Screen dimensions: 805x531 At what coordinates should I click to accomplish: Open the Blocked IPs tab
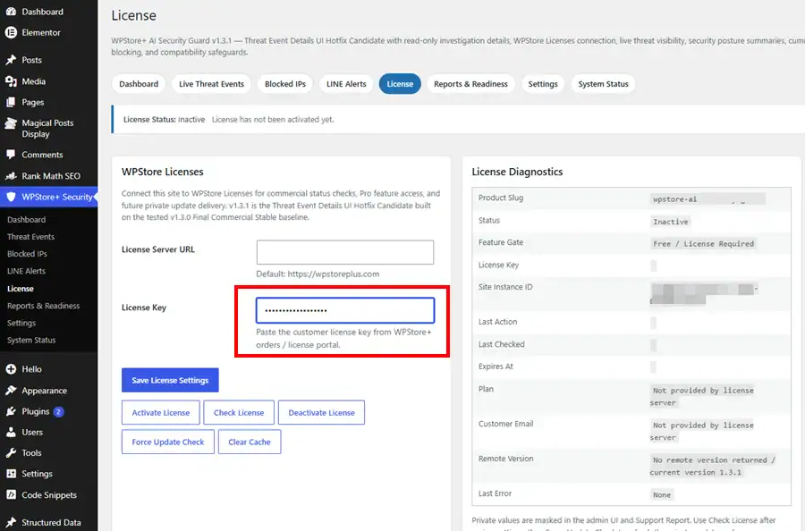point(285,84)
